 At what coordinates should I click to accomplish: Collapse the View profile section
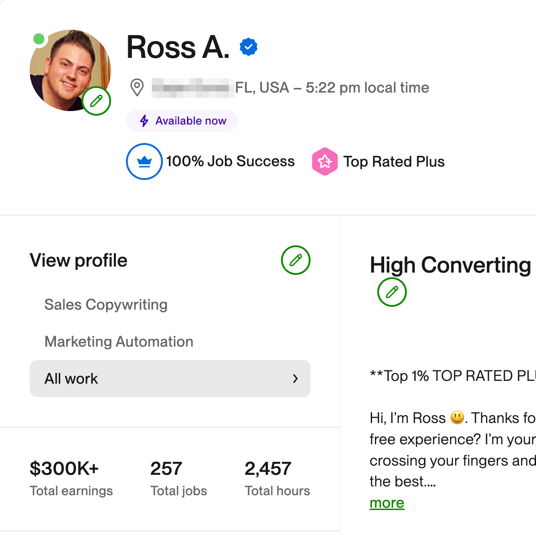78,260
